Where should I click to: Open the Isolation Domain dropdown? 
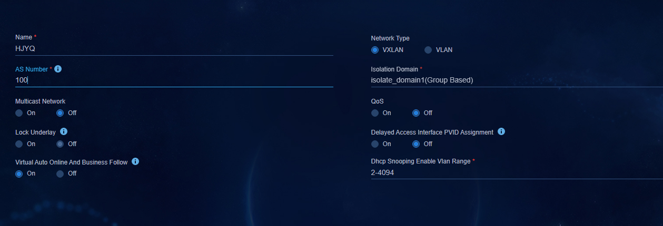click(517, 80)
